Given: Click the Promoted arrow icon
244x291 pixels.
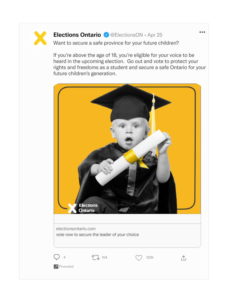Looking at the screenshot, I should click(x=56, y=267).
